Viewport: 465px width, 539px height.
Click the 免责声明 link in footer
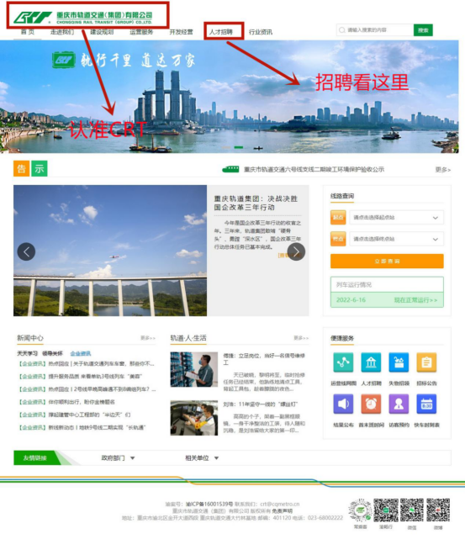(283, 510)
